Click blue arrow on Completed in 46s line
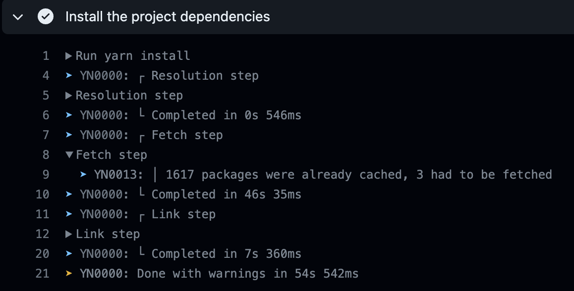The image size is (574, 291). click(x=69, y=194)
